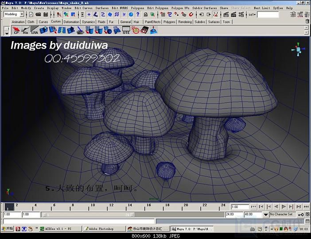Render the current frame clapperboard icon
The image size is (311, 239).
point(226,14)
